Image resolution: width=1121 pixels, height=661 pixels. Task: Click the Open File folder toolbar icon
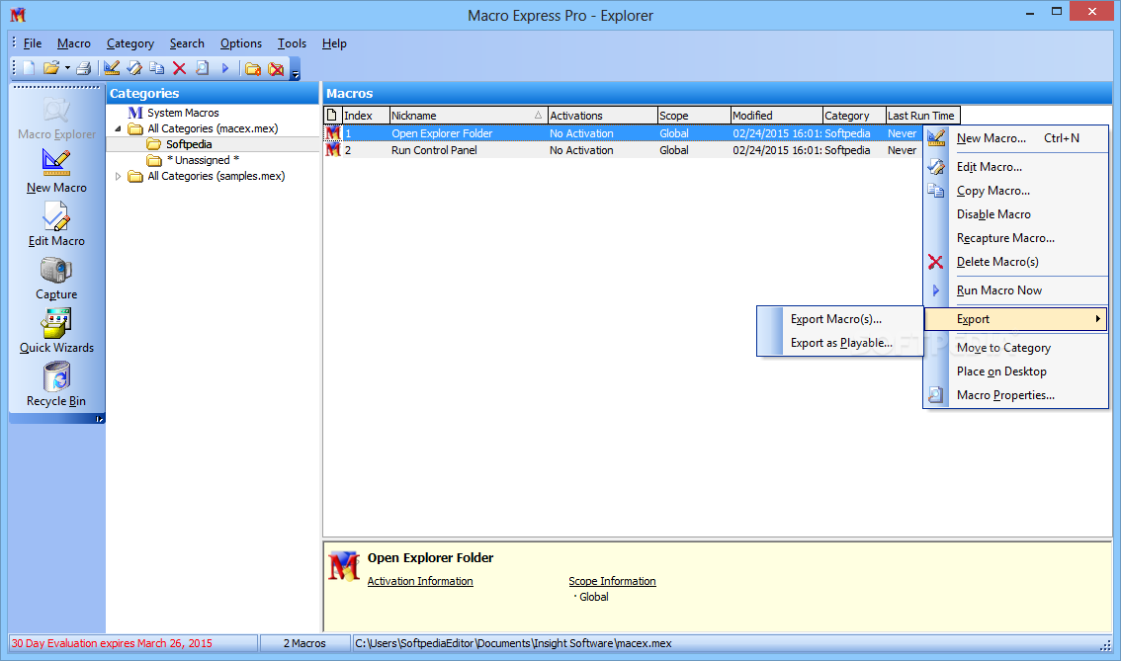pyautogui.click(x=50, y=68)
